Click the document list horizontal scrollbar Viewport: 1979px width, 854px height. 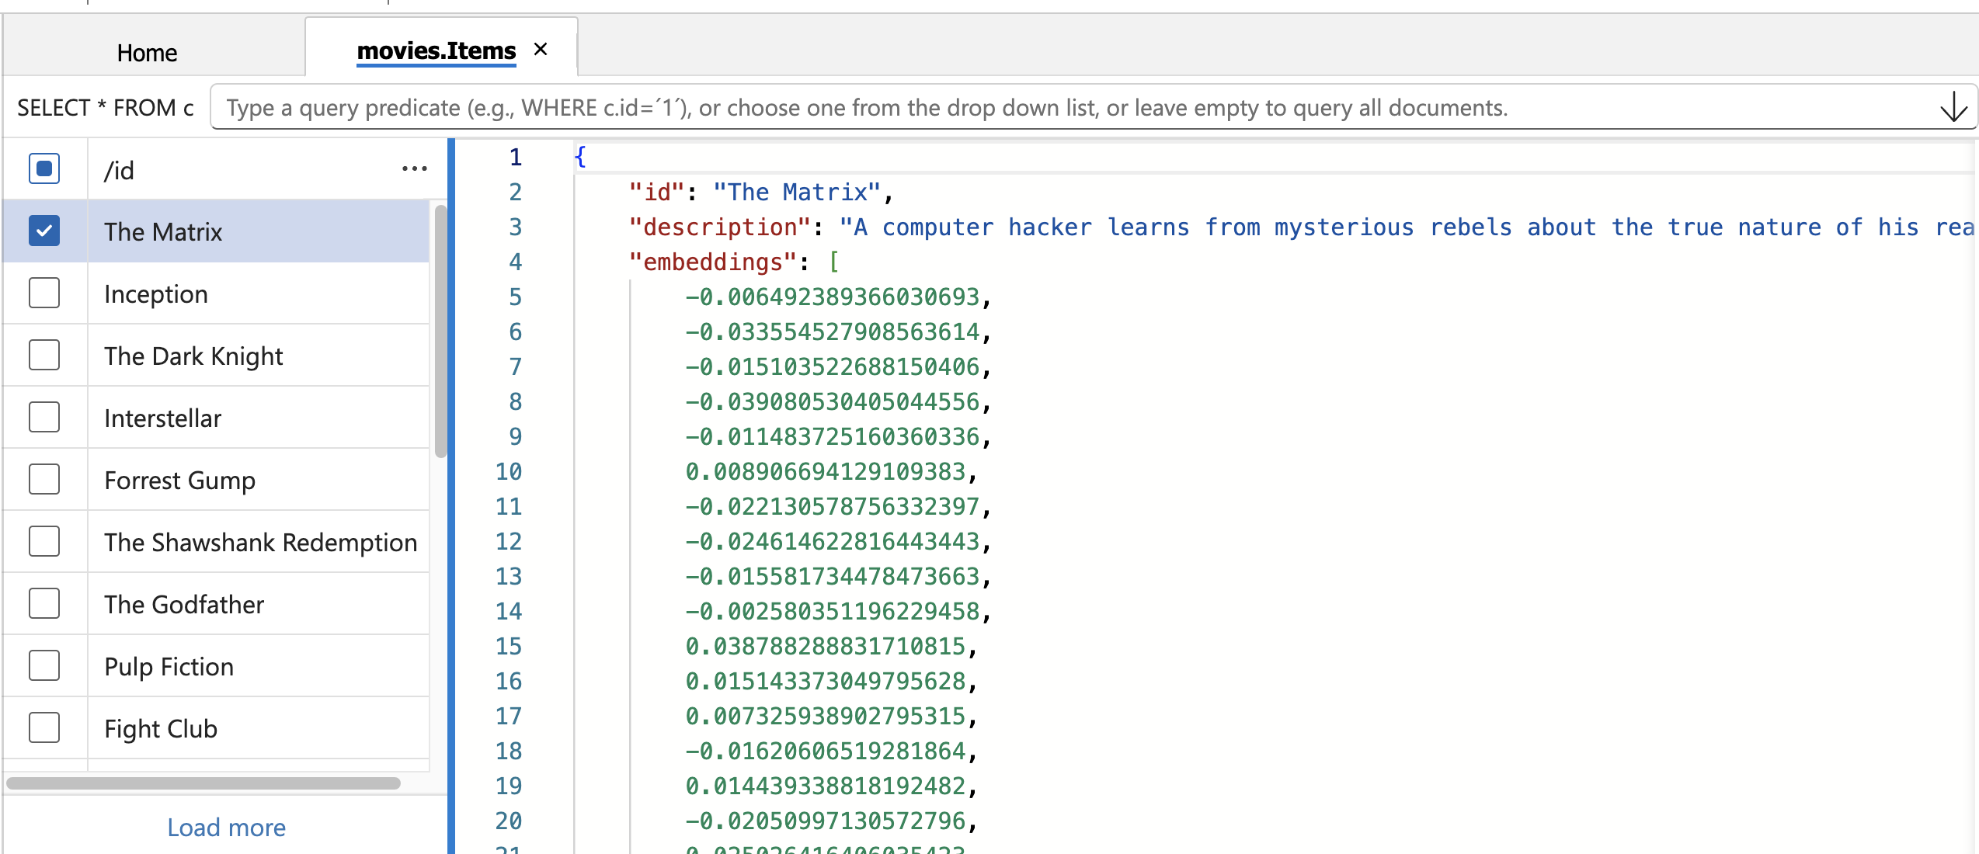pos(203,783)
